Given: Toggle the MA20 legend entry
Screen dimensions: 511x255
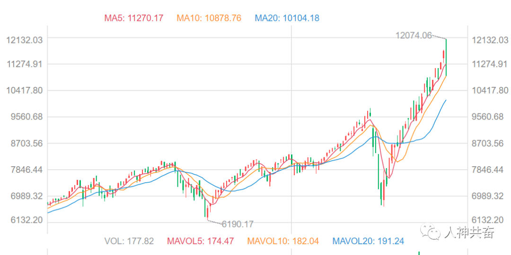Looking at the screenshot, I should point(287,18).
